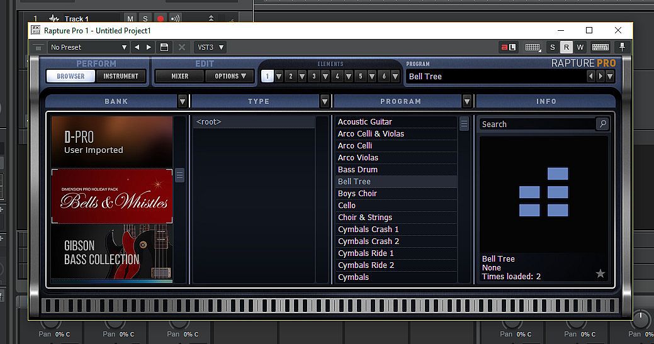Select element 3 button
Viewport: 654px width, 344px height.
313,76
